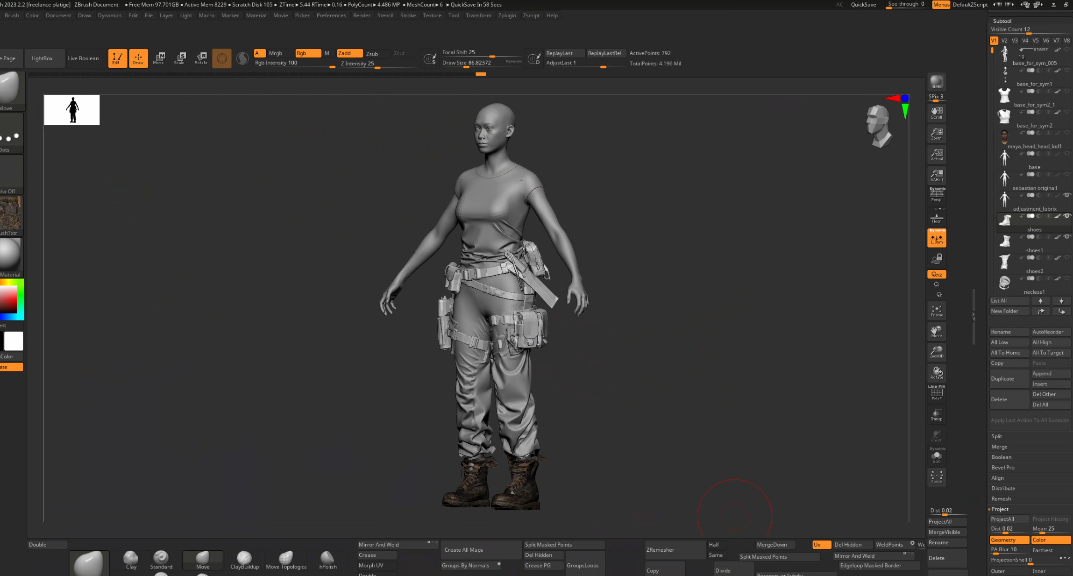Select the hPolish brush
Screen dimensions: 1073x576
[327, 560]
